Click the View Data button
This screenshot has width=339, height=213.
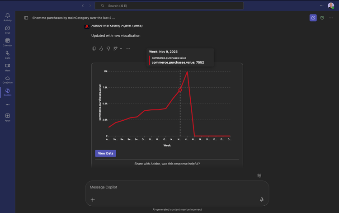click(105, 153)
